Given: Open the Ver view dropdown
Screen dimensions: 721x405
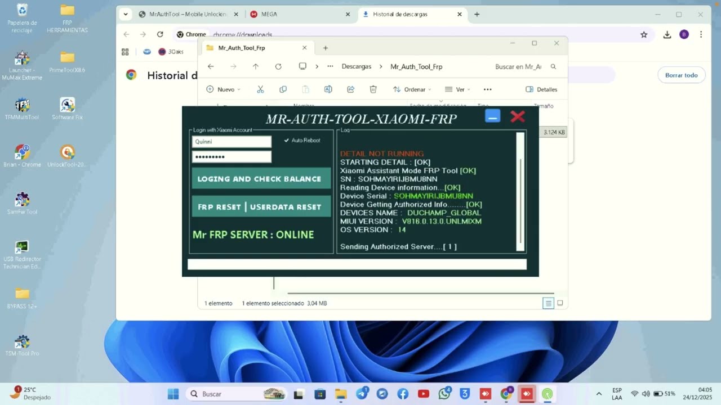Looking at the screenshot, I should coord(457,89).
